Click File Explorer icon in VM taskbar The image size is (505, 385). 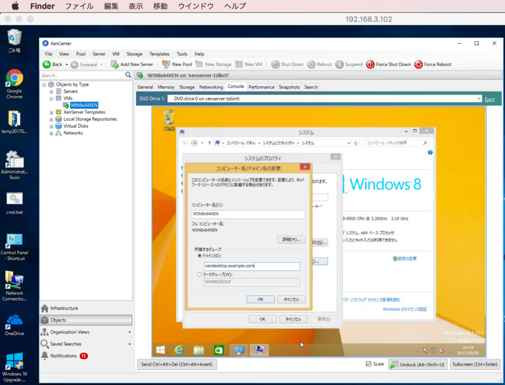click(199, 350)
